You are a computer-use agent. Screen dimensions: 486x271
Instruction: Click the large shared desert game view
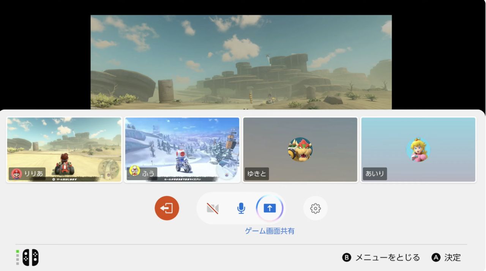[241, 62]
